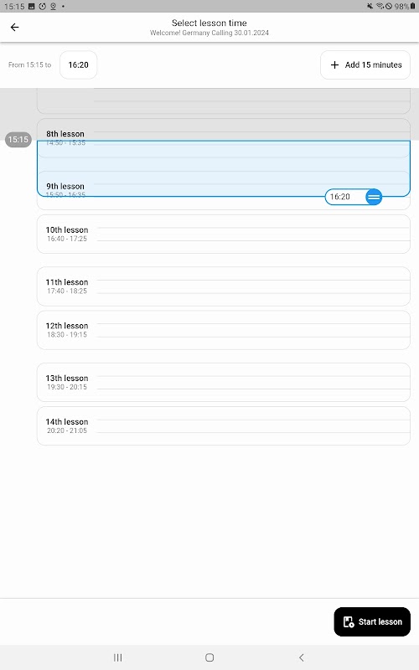
Task: Choose the 12th lesson time slot
Action: coord(224,330)
